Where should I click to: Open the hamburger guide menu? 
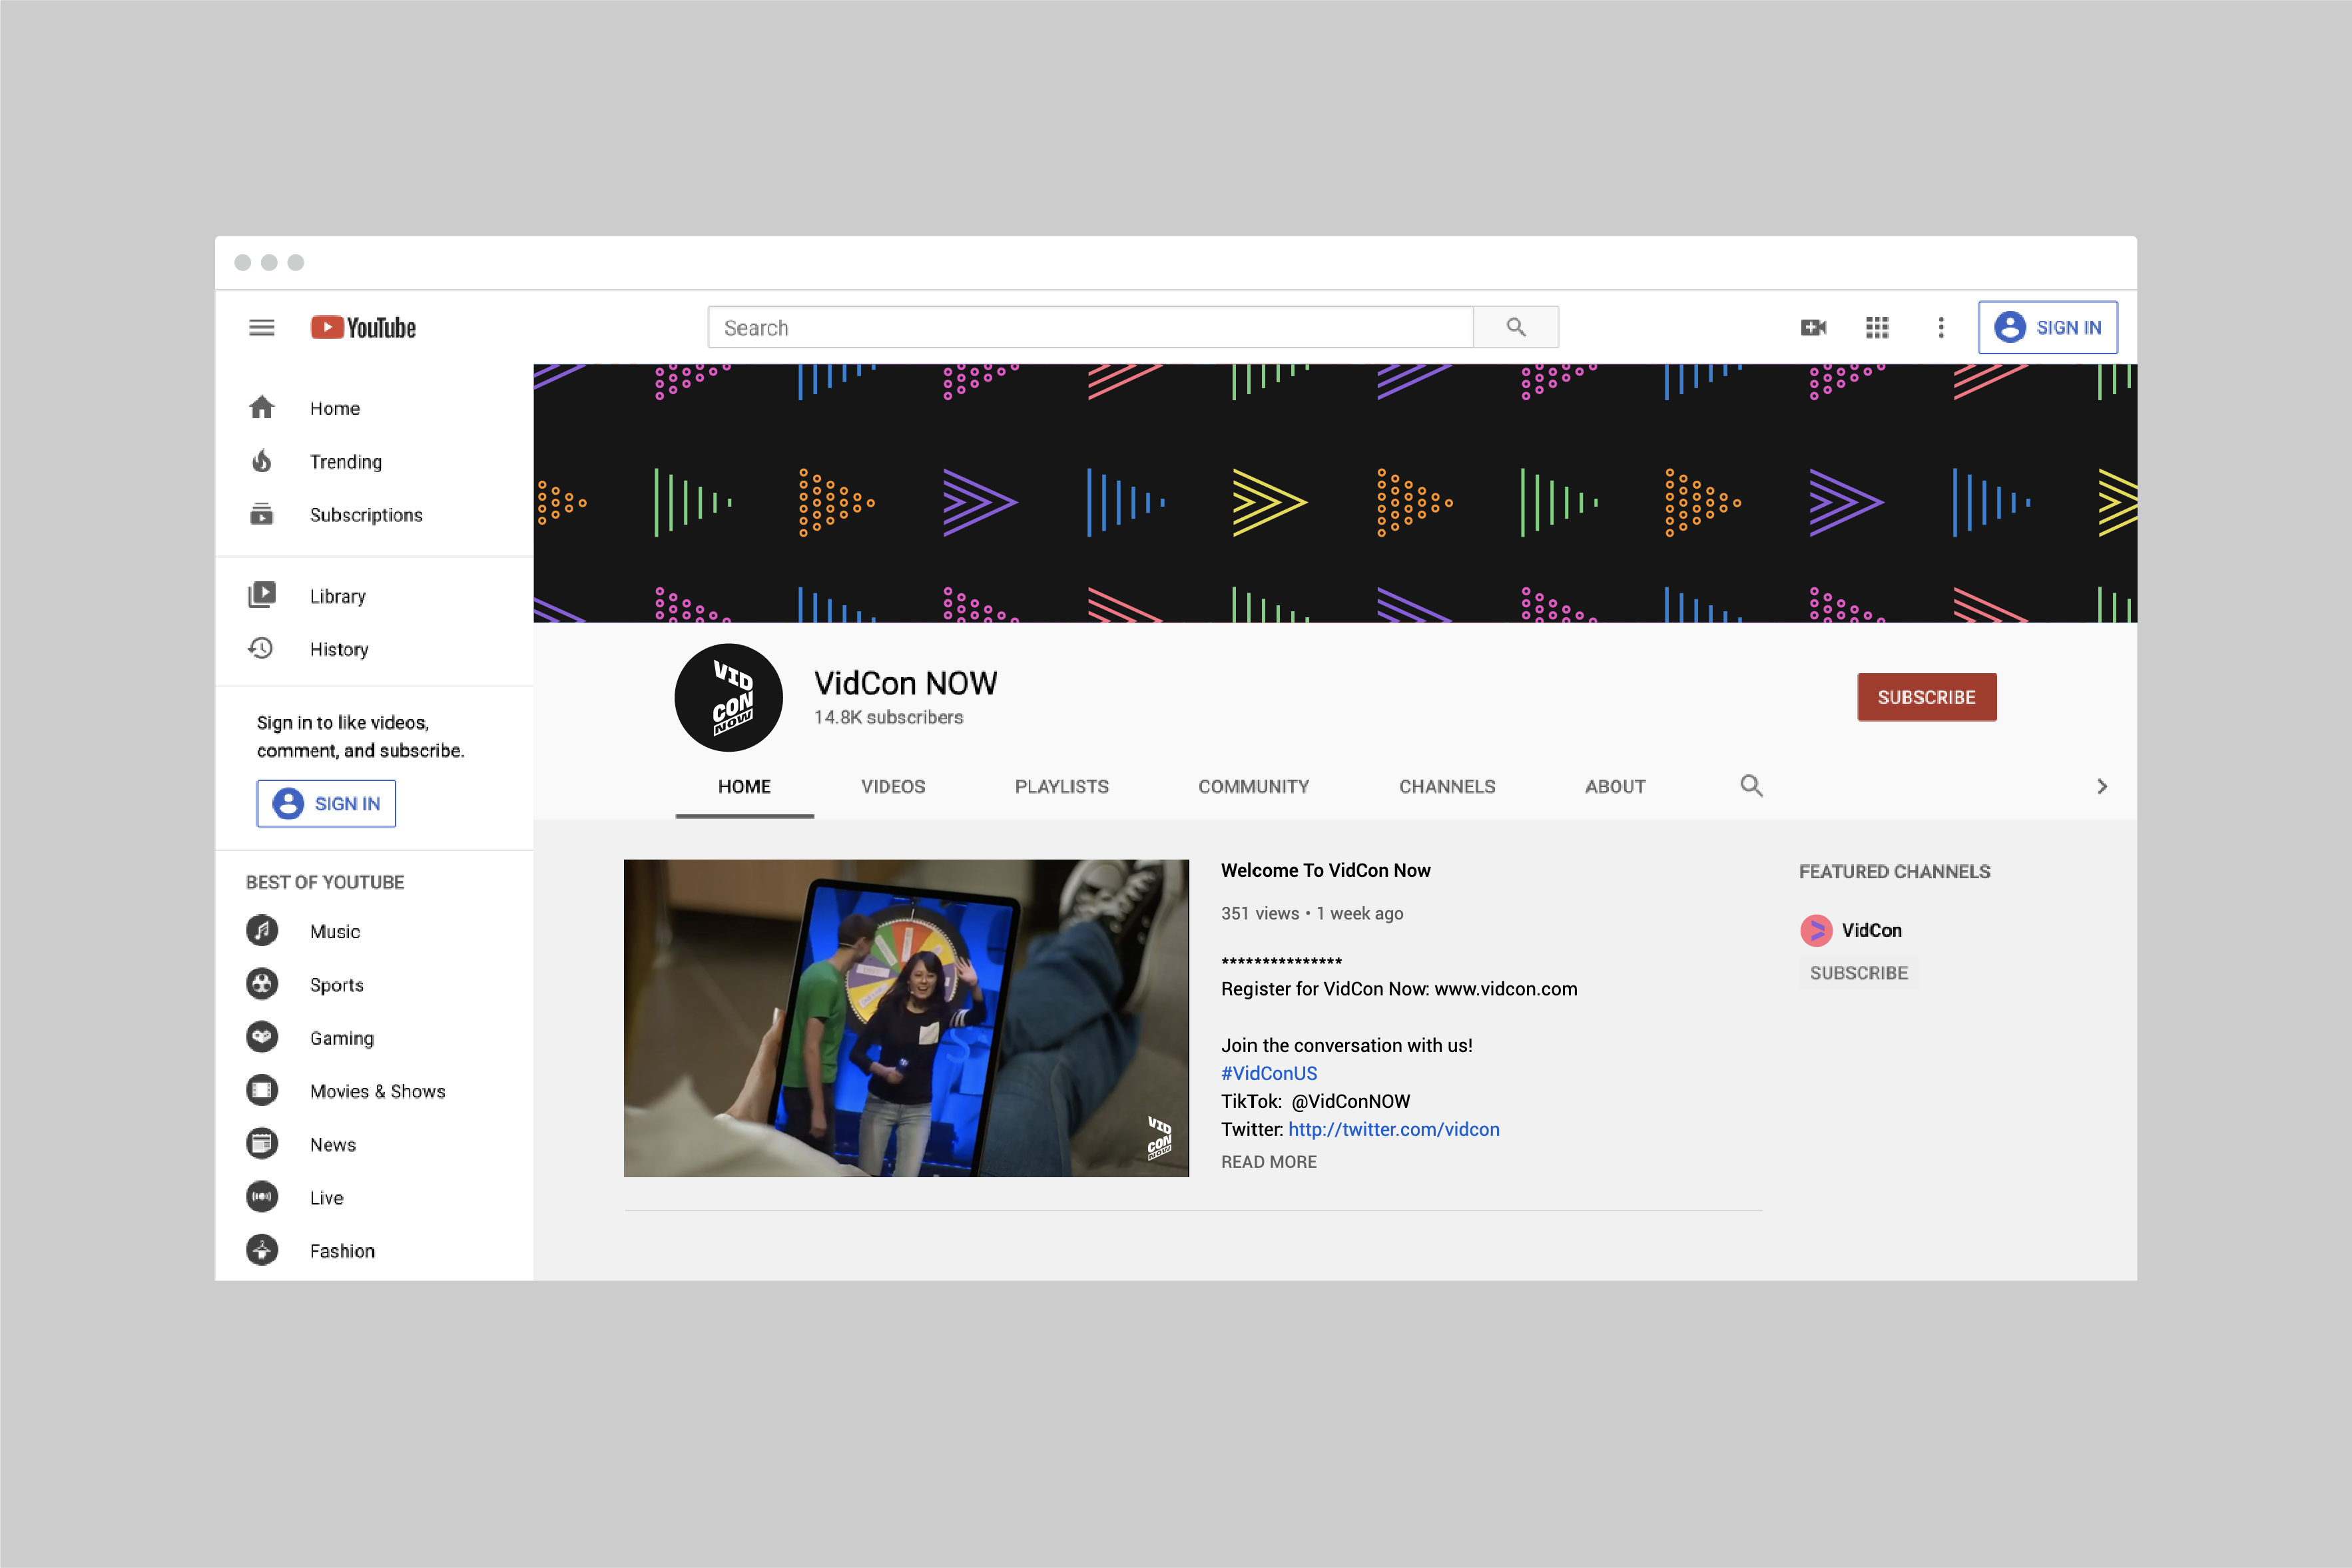262,327
